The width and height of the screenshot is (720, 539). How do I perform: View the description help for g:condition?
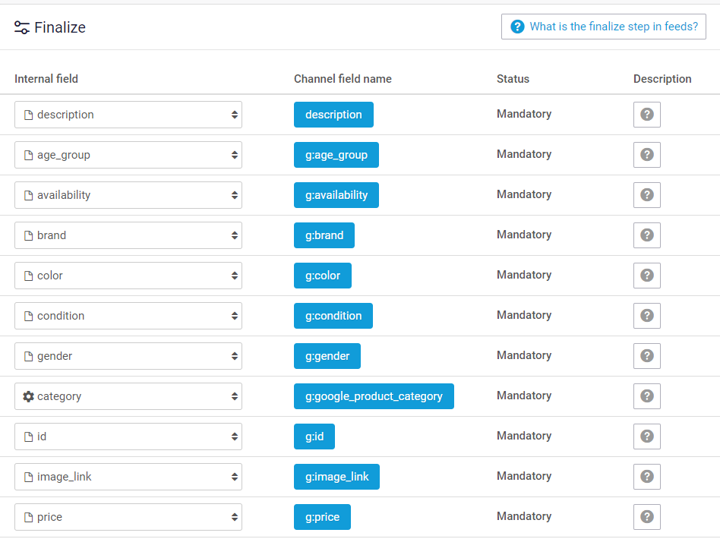tap(646, 316)
